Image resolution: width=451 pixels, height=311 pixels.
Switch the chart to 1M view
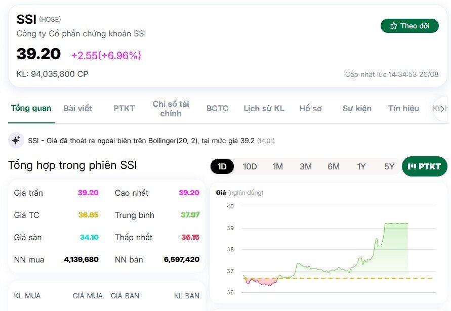(277, 165)
